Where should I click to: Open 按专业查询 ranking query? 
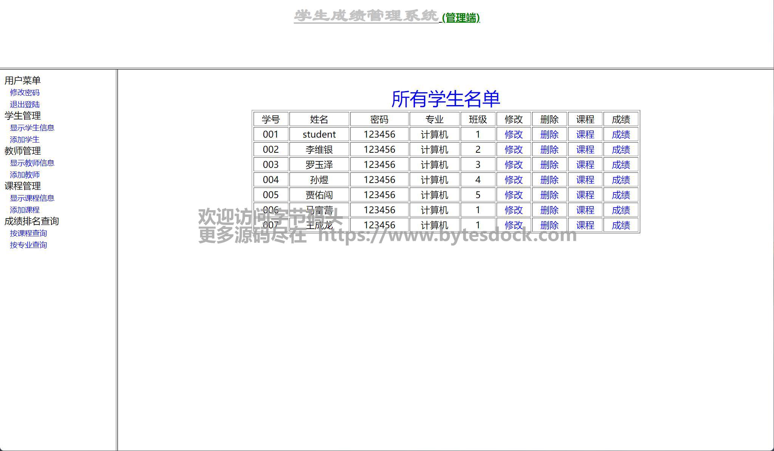[28, 245]
